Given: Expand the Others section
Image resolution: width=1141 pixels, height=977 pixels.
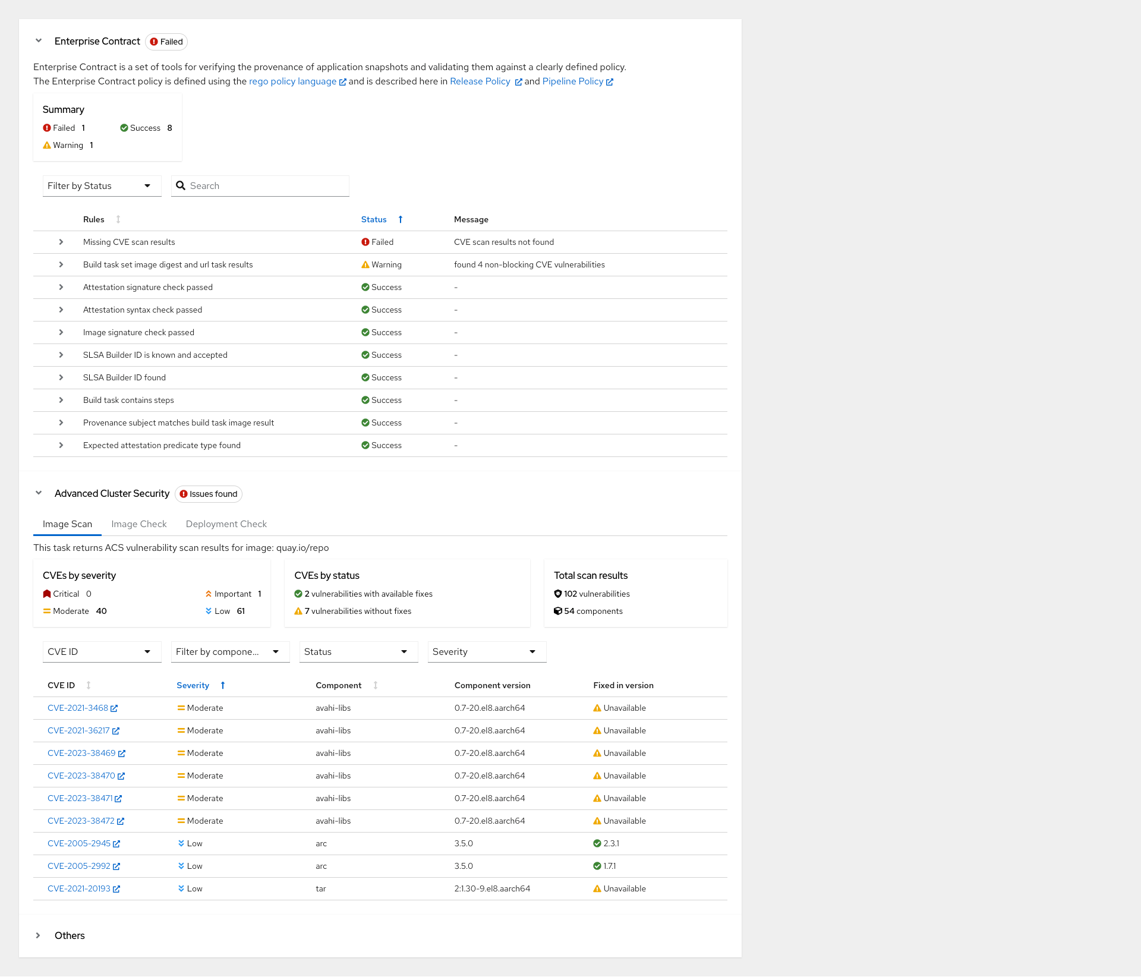Looking at the screenshot, I should coord(39,935).
